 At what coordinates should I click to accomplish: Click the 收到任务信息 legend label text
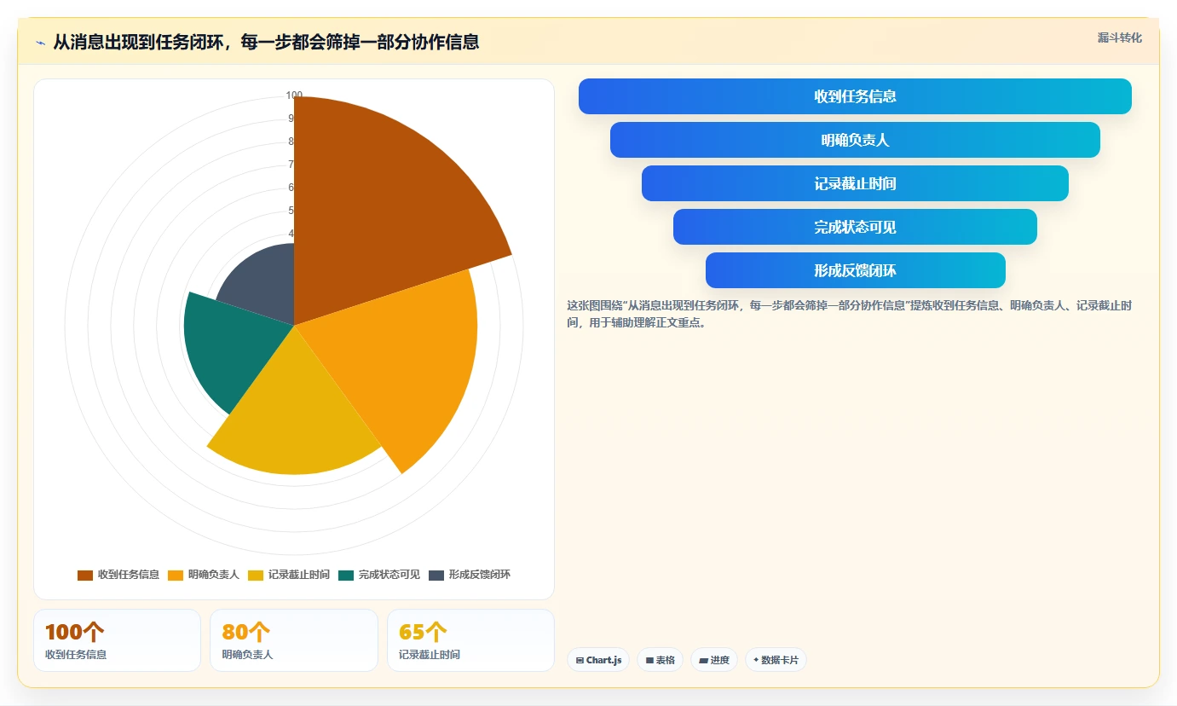pos(129,575)
